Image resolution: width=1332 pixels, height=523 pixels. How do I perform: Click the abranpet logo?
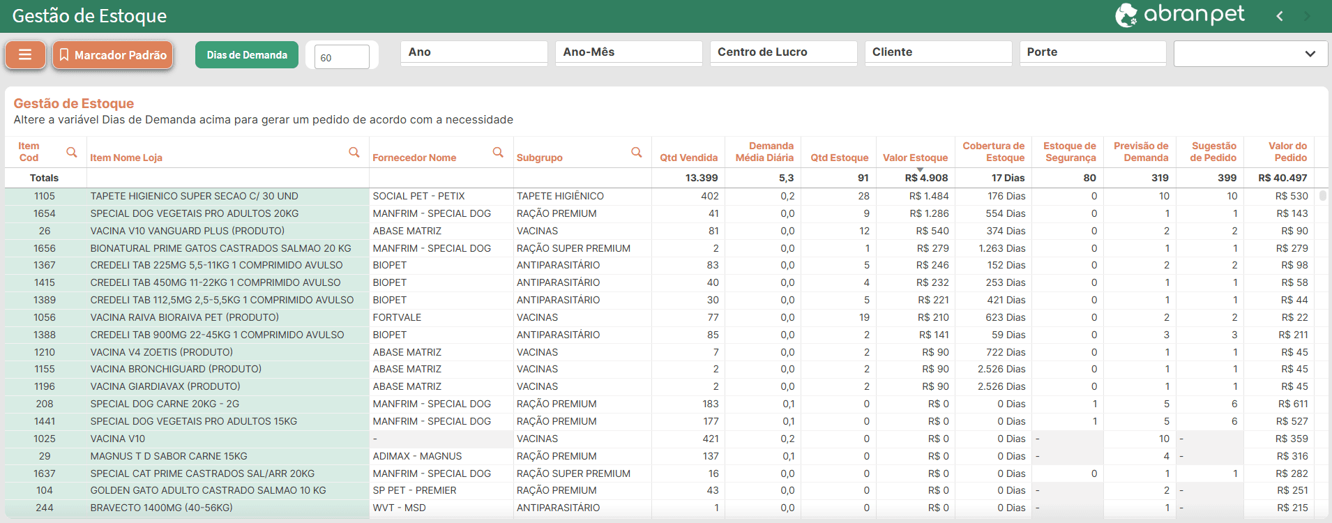click(x=1180, y=15)
